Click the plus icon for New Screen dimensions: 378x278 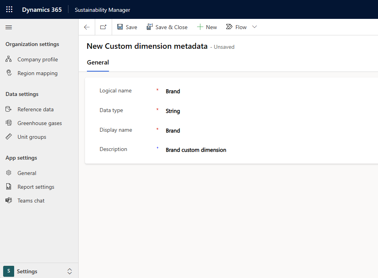pos(200,27)
